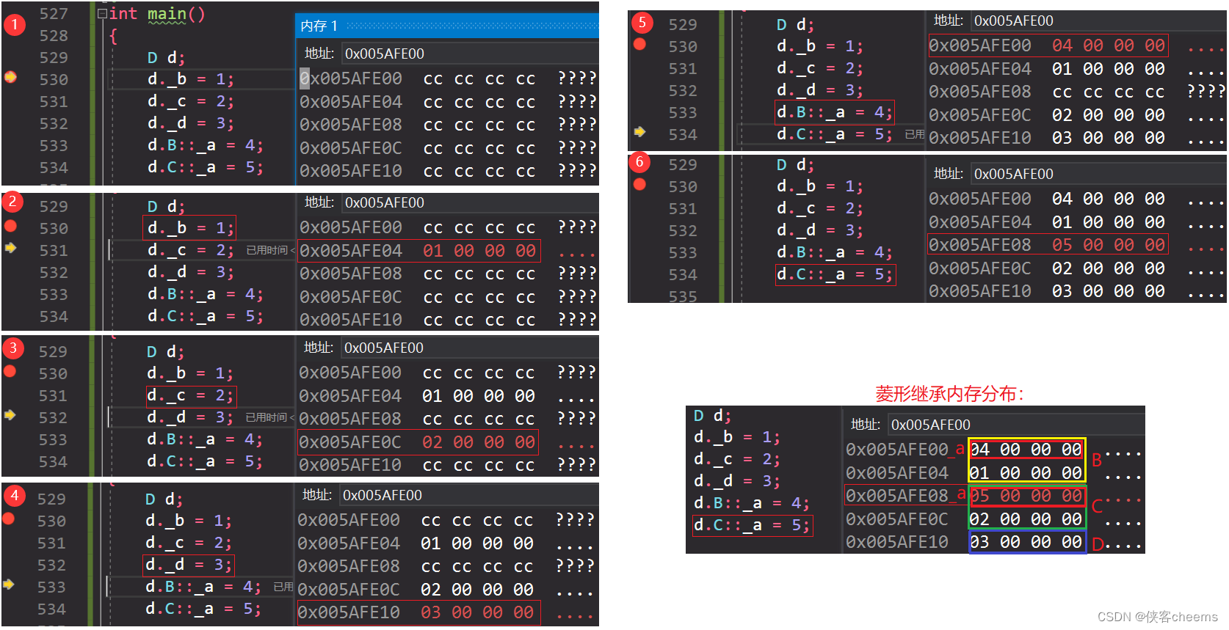1229x630 pixels.
Task: Click 'D d;' in the bottom-right summary code
Action: pos(712,416)
